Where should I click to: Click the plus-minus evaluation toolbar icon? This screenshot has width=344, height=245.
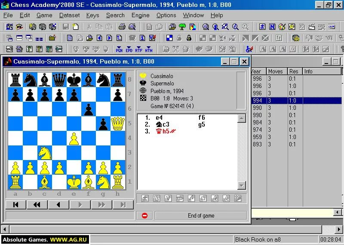(x=262, y=27)
